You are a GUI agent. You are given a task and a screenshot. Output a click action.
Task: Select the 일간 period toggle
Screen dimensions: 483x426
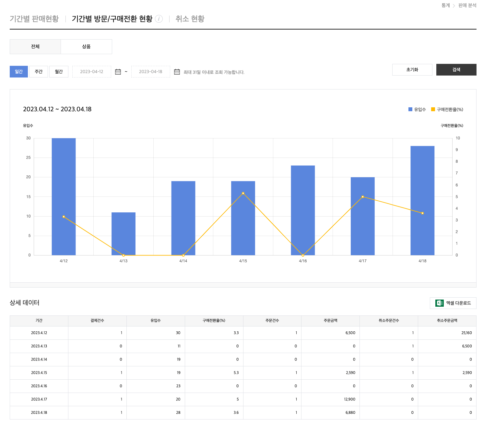tap(19, 72)
